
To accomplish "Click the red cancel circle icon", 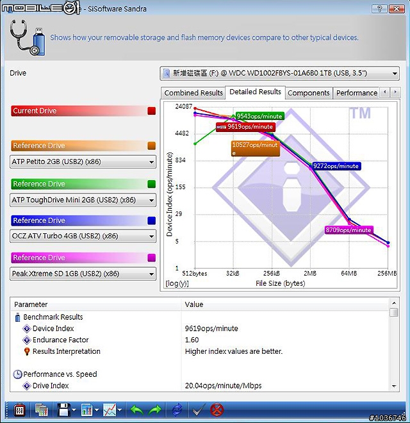I will pos(217,410).
